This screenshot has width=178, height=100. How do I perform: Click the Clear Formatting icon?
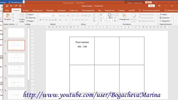[x=68, y=16]
